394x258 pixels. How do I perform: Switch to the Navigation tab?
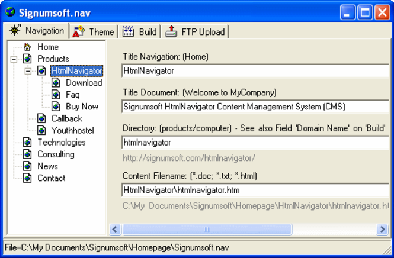pos(36,31)
